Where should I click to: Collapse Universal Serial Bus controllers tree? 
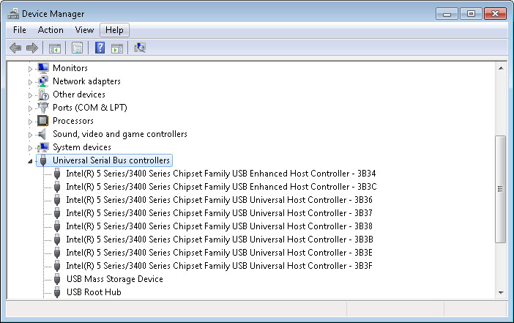coord(30,161)
